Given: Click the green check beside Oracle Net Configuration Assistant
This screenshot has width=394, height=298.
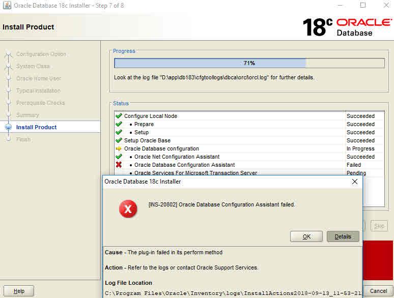Looking at the screenshot, I should (119, 157).
